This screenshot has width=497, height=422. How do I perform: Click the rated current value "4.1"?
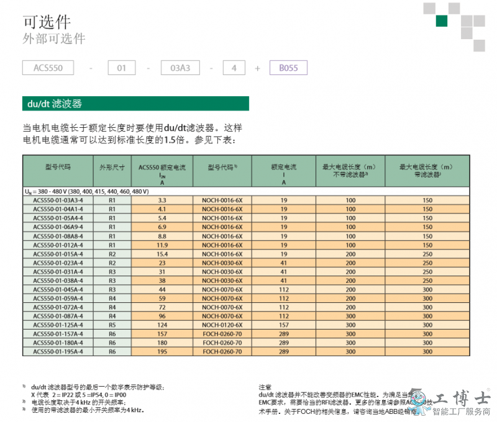pos(162,209)
